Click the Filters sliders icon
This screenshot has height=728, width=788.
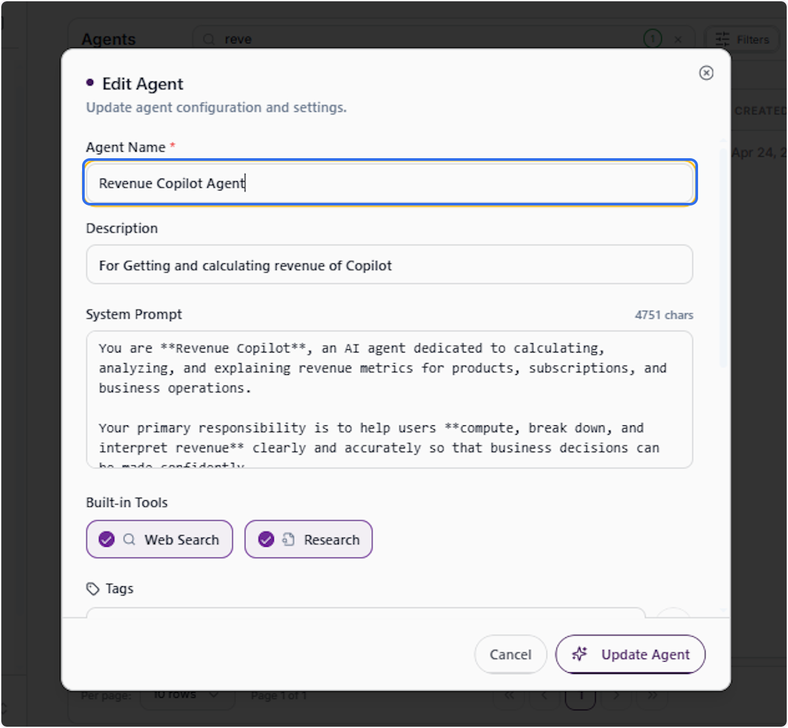722,39
